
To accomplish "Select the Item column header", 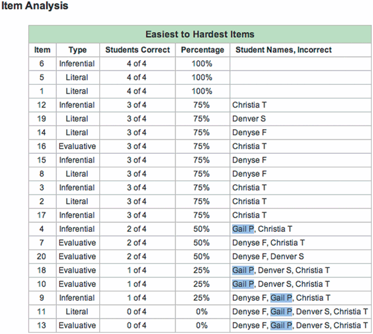I will pos(42,50).
